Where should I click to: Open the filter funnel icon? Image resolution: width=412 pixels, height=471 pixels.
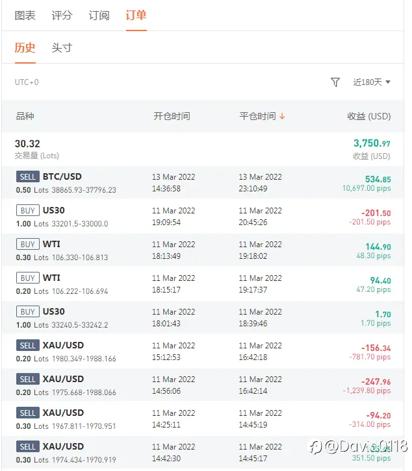pyautogui.click(x=335, y=82)
